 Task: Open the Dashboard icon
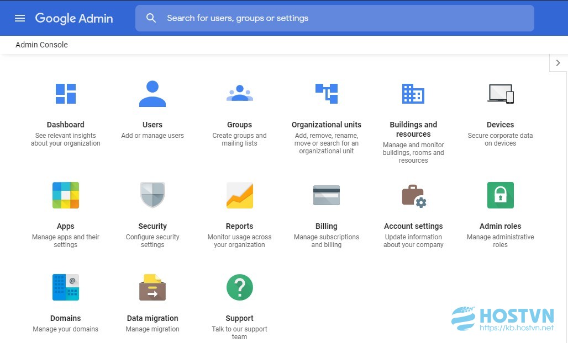pos(66,94)
